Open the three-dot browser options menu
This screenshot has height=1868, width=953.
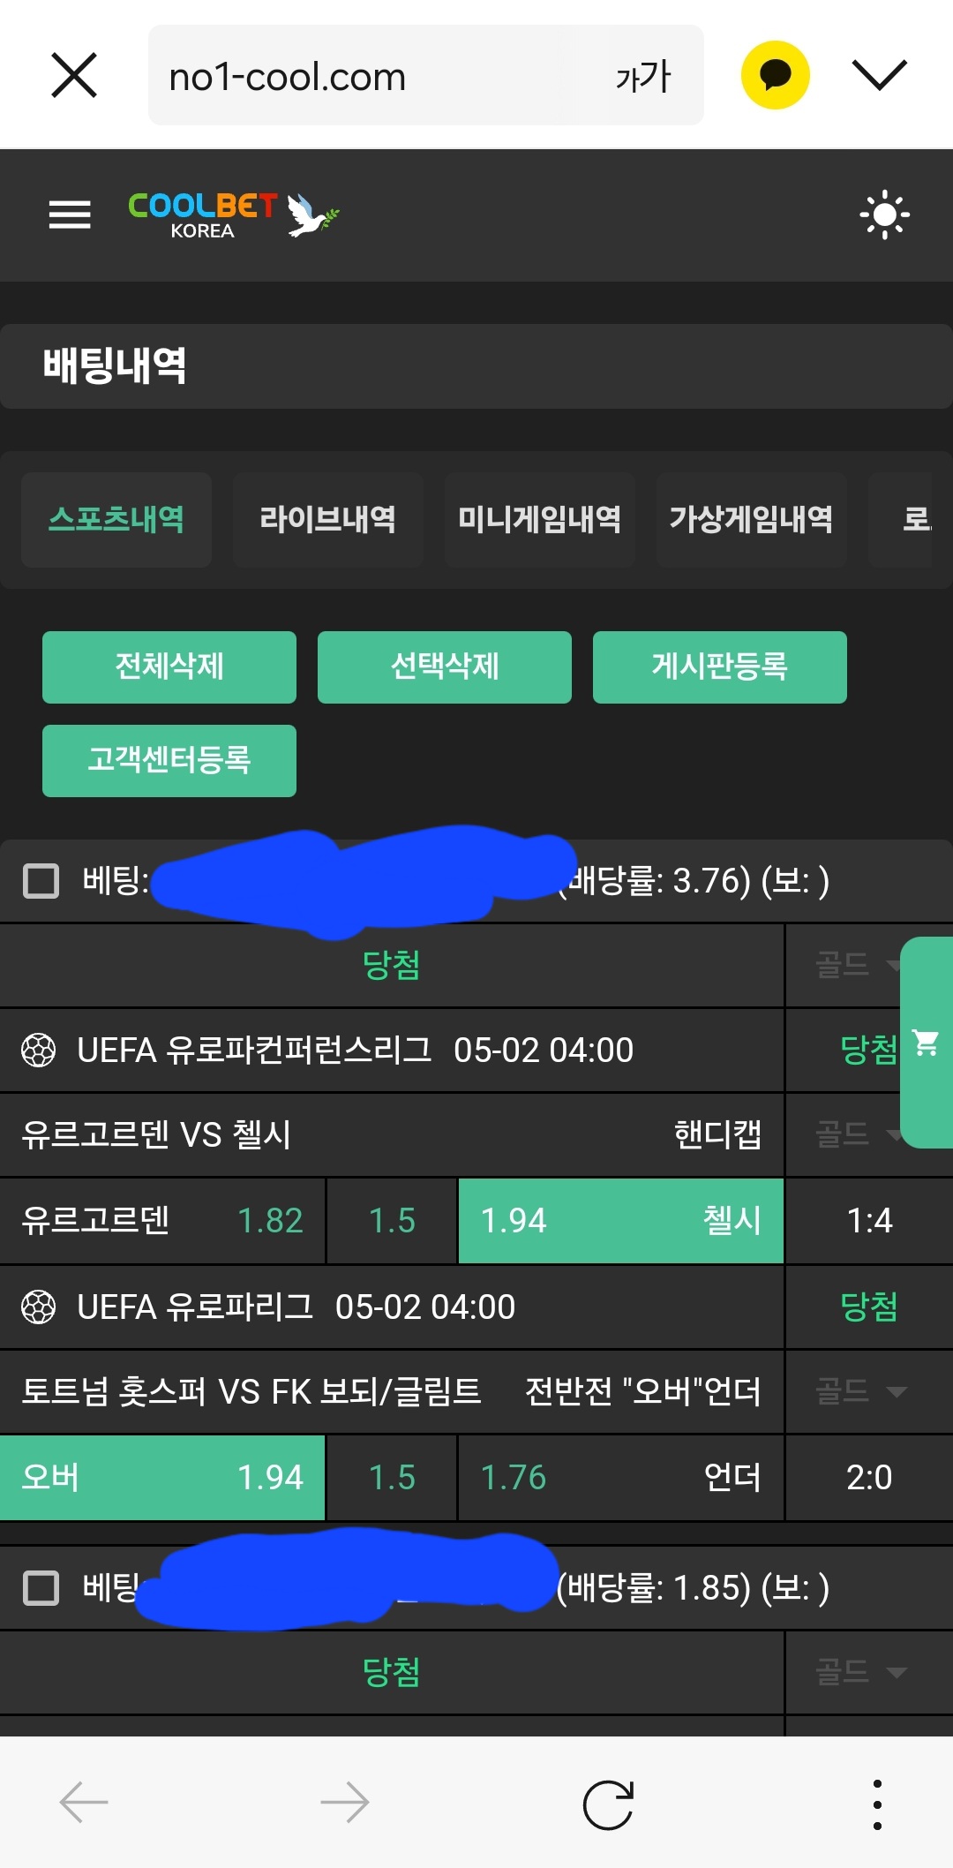tap(876, 1804)
